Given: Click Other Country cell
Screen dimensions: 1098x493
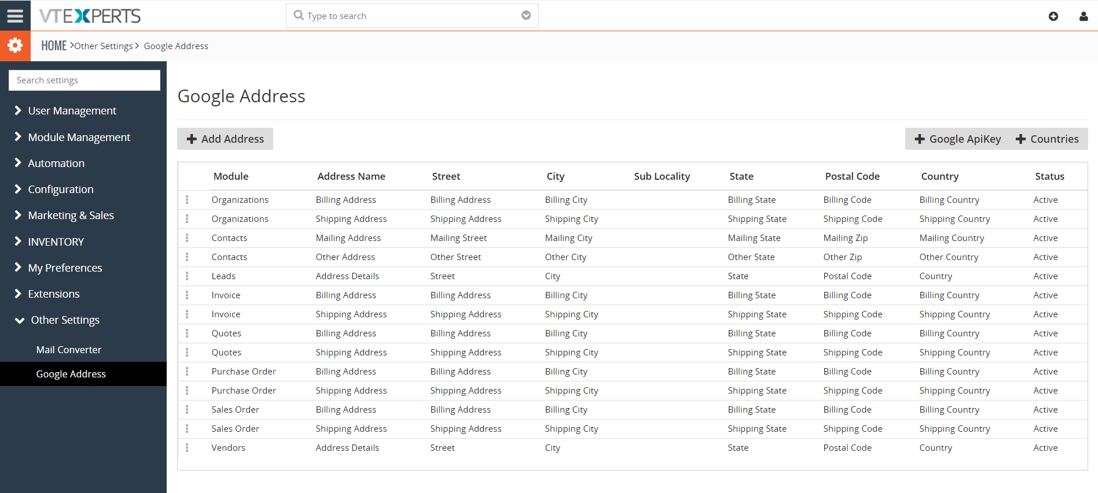Looking at the screenshot, I should (x=949, y=257).
